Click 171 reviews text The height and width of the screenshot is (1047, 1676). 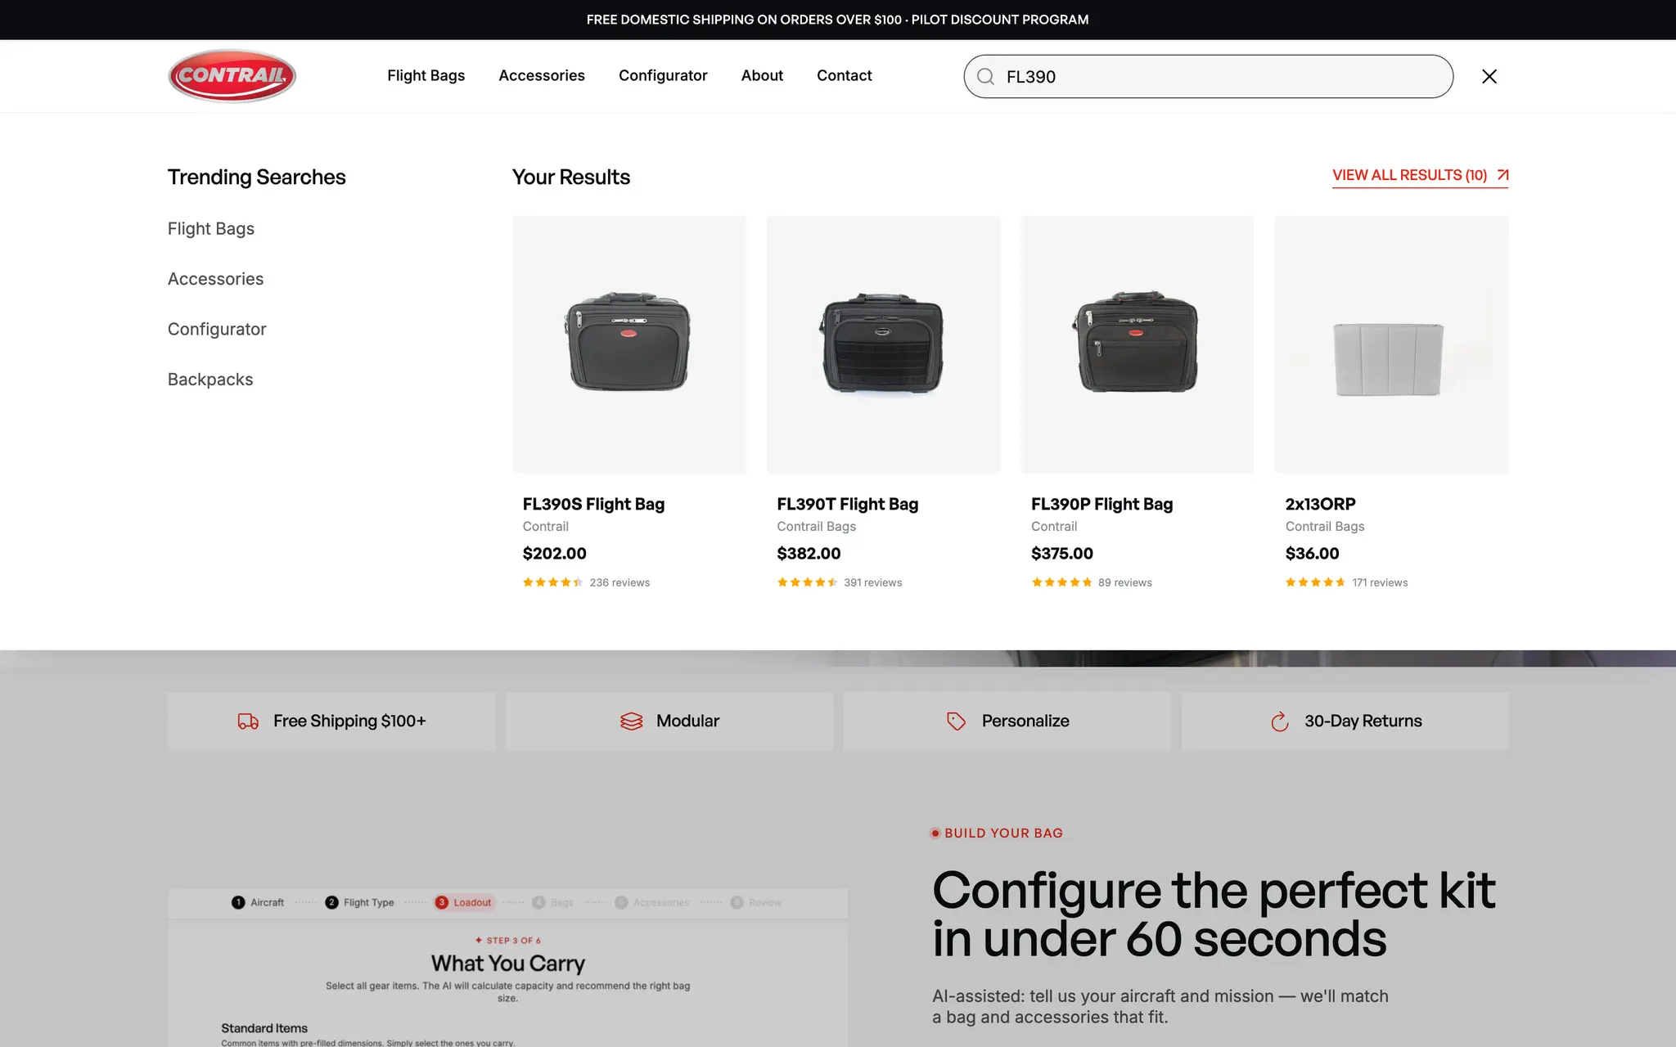tap(1380, 582)
